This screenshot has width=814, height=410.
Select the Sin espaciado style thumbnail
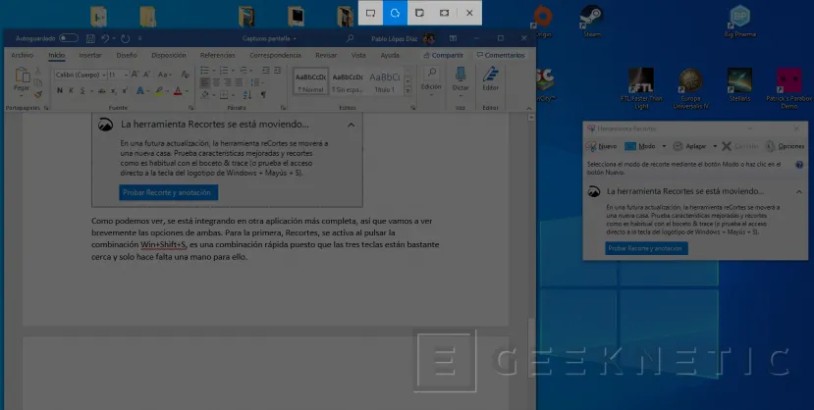coord(348,81)
